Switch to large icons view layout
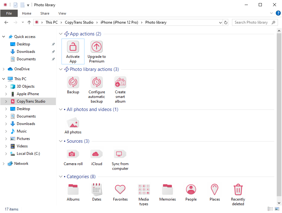This screenshot has height=213, width=282. [277, 209]
